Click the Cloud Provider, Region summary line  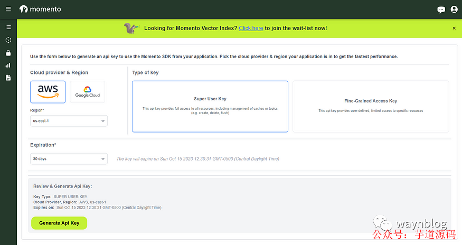tap(70, 202)
